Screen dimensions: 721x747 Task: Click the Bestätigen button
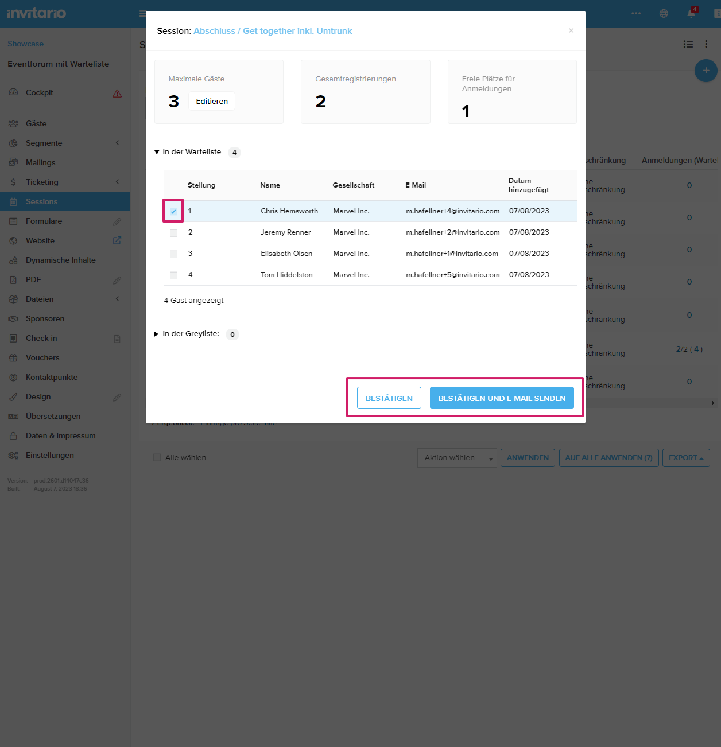pos(389,398)
